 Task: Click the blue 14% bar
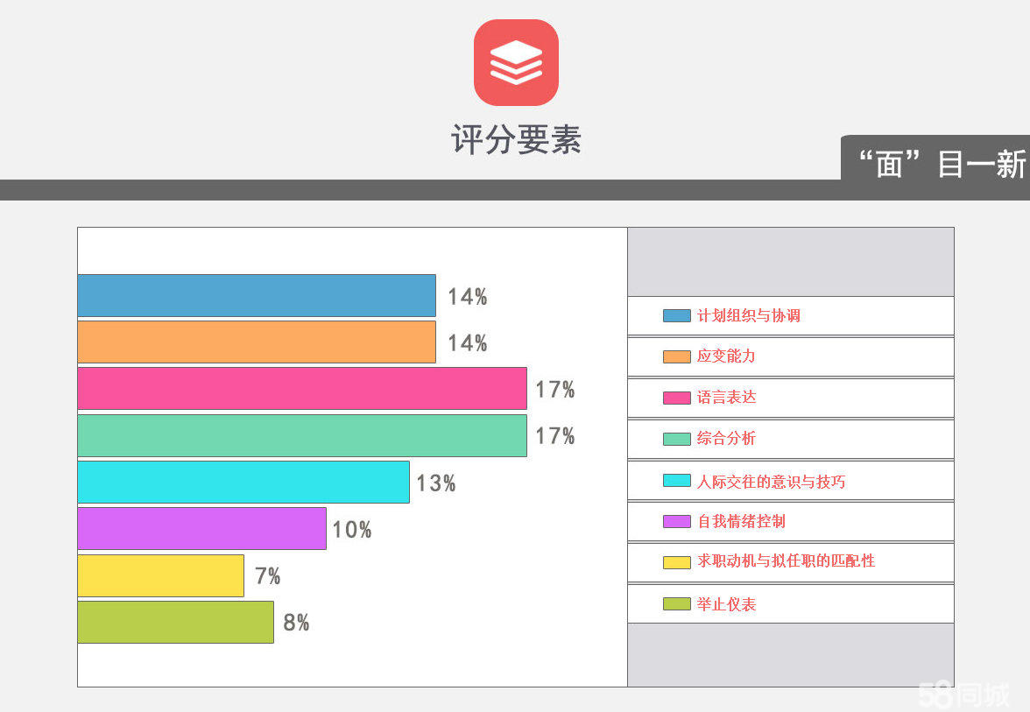coord(257,296)
